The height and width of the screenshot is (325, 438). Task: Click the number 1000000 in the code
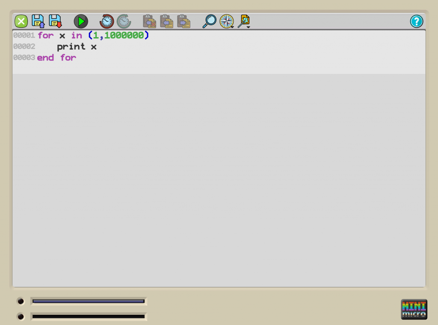pyautogui.click(x=124, y=35)
